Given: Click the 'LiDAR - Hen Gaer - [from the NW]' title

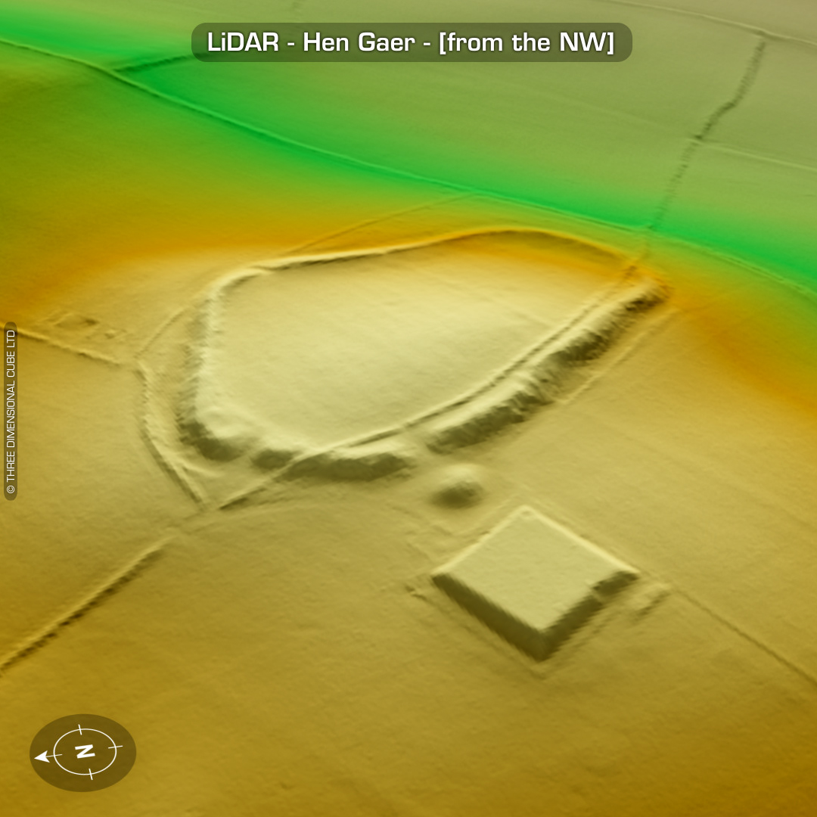Looking at the screenshot, I should [x=411, y=42].
